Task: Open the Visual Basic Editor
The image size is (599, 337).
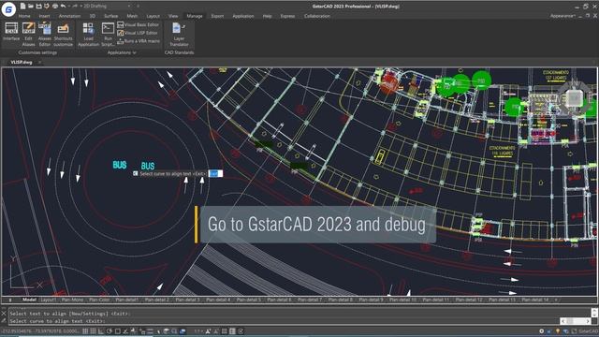Action: [138, 24]
